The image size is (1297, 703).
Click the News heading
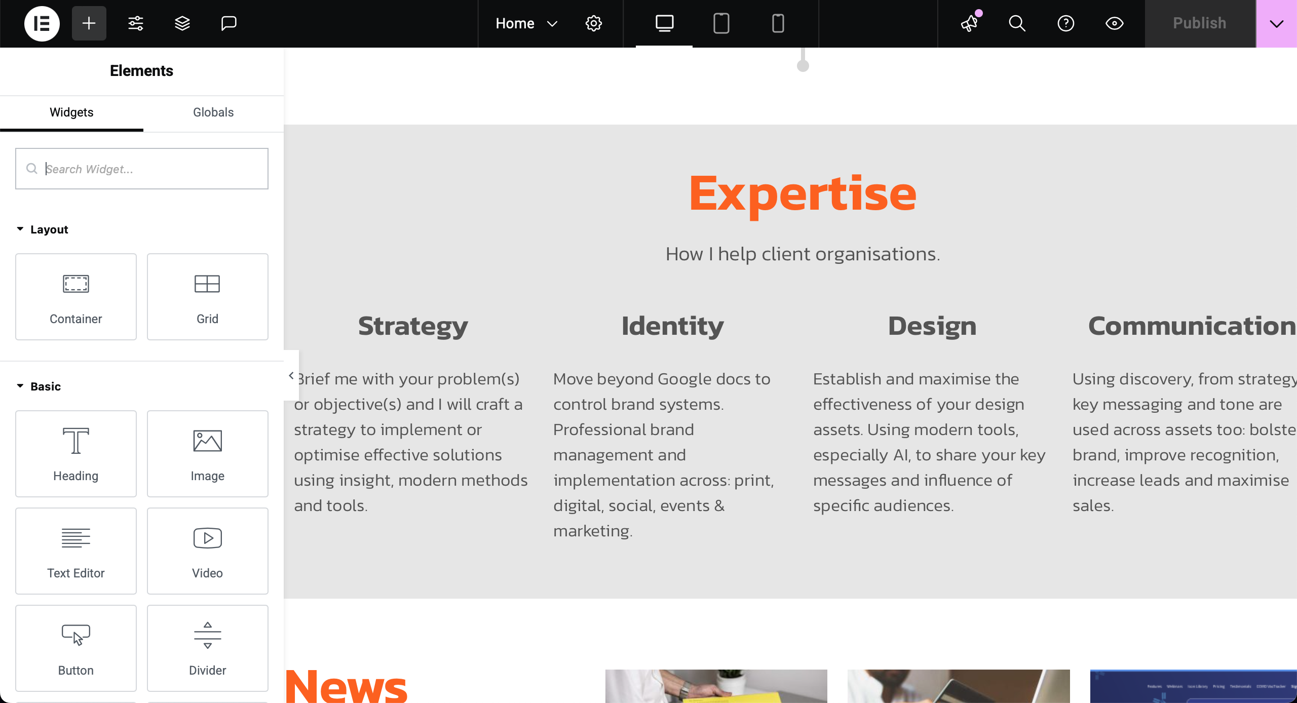[347, 686]
